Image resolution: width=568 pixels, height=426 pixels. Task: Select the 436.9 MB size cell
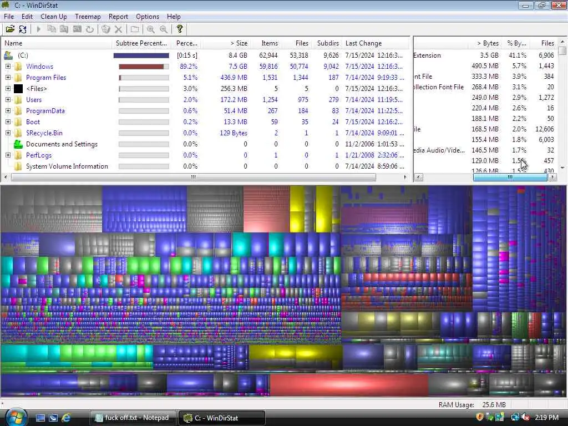click(x=234, y=78)
